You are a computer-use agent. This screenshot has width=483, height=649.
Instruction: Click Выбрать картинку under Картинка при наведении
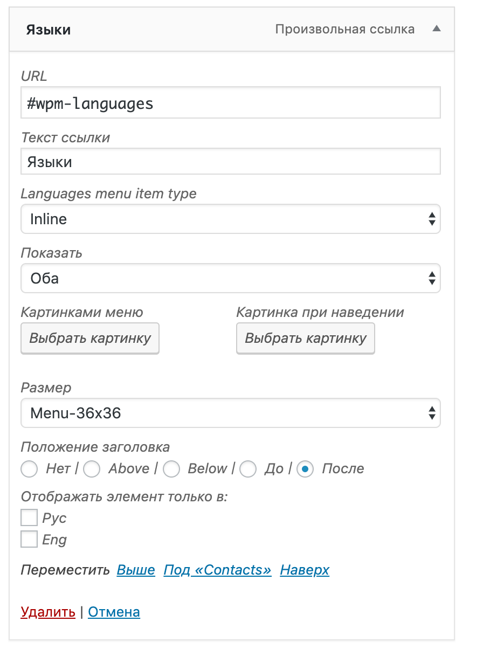coord(306,339)
